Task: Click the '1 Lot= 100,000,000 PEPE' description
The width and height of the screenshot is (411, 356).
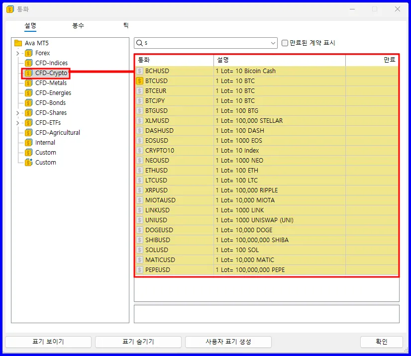Action: [x=250, y=270]
